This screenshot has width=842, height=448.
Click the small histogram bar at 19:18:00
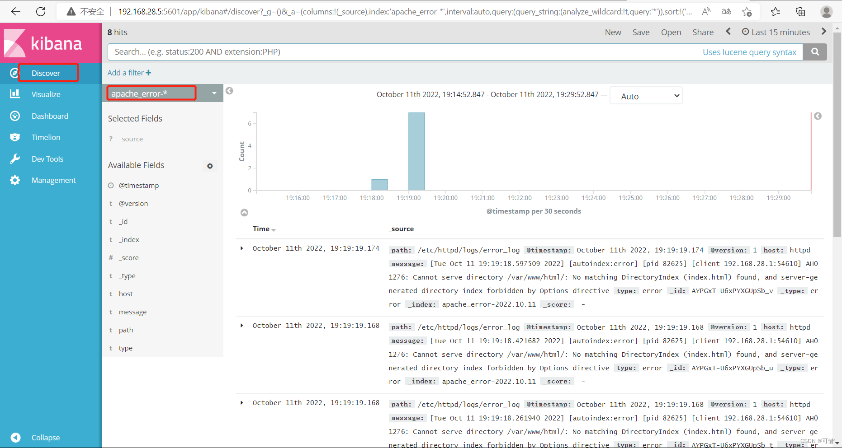tap(379, 185)
